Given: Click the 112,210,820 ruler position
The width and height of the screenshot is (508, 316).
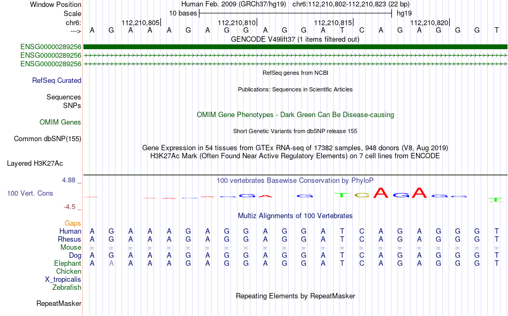Looking at the screenshot, I should (x=429, y=22).
